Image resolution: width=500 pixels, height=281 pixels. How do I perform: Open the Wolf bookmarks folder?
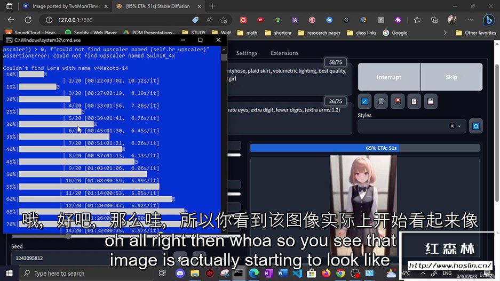(x=221, y=33)
